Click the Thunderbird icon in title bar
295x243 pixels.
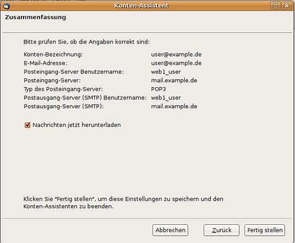[x=6, y=6]
